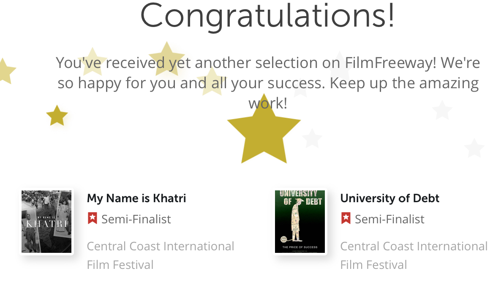Click the small dark gold star on the left

[57, 116]
